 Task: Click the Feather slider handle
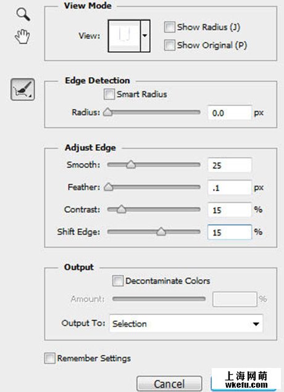pos(109,187)
